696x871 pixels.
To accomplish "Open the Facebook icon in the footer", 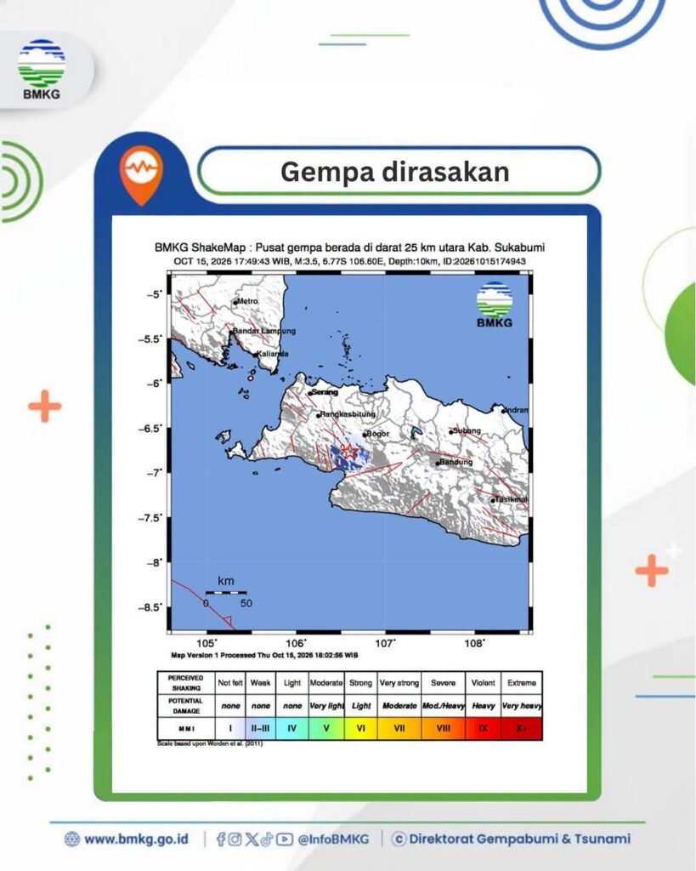I will pyautogui.click(x=220, y=839).
